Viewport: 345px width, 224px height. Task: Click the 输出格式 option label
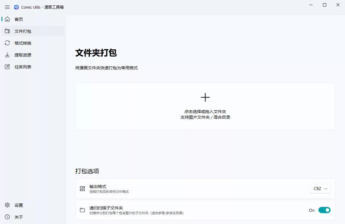point(98,187)
